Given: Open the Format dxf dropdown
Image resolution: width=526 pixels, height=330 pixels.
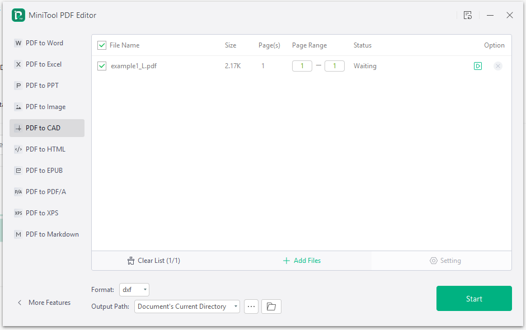Looking at the screenshot, I should pyautogui.click(x=134, y=290).
